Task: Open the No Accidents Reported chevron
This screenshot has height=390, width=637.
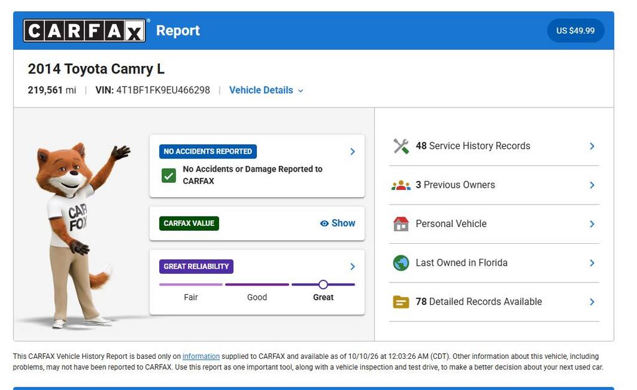Action: [353, 152]
